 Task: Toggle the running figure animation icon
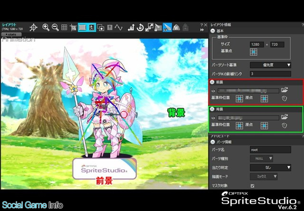click(91, 27)
